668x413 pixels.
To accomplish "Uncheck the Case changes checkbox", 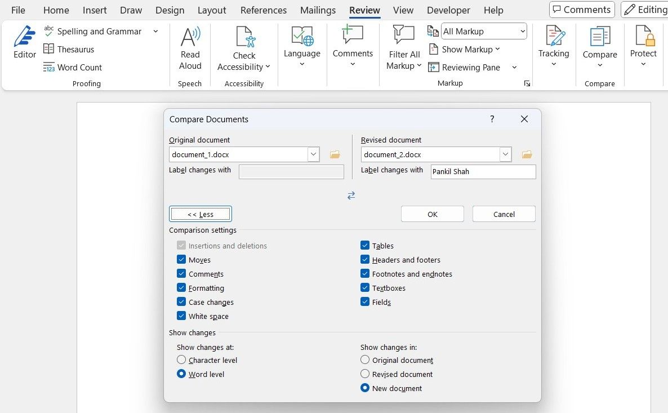I will (x=181, y=301).
